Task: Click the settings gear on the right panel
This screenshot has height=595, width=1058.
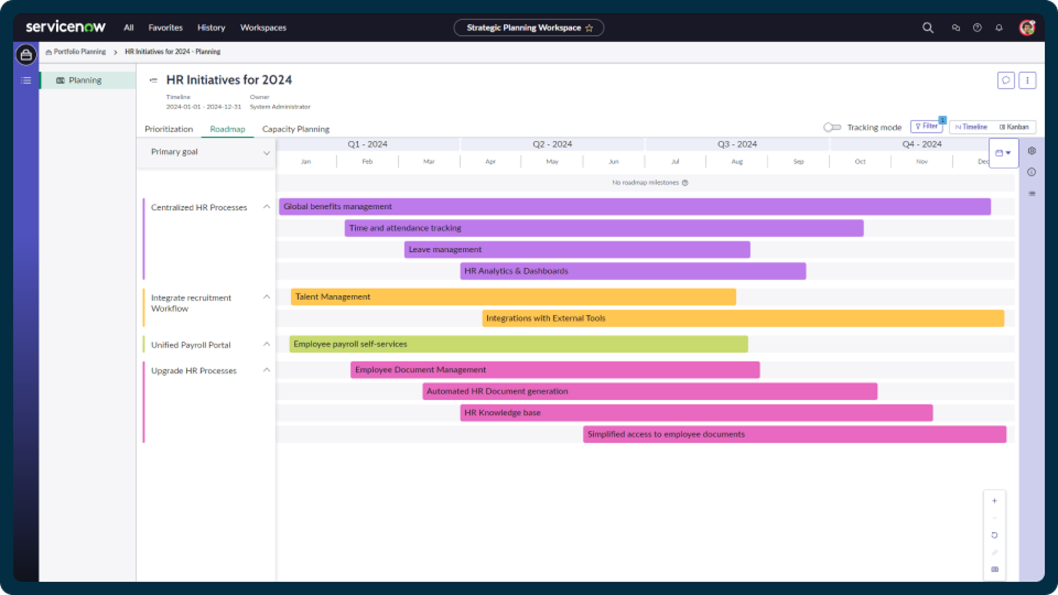Action: tap(1032, 150)
